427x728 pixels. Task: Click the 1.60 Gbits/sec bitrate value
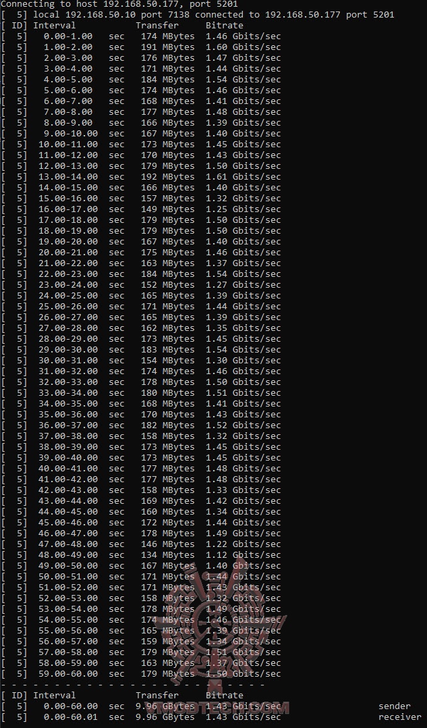click(x=244, y=47)
